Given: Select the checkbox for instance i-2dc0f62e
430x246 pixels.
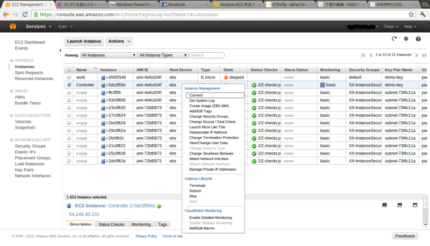Looking at the screenshot, I should click(x=69, y=161).
